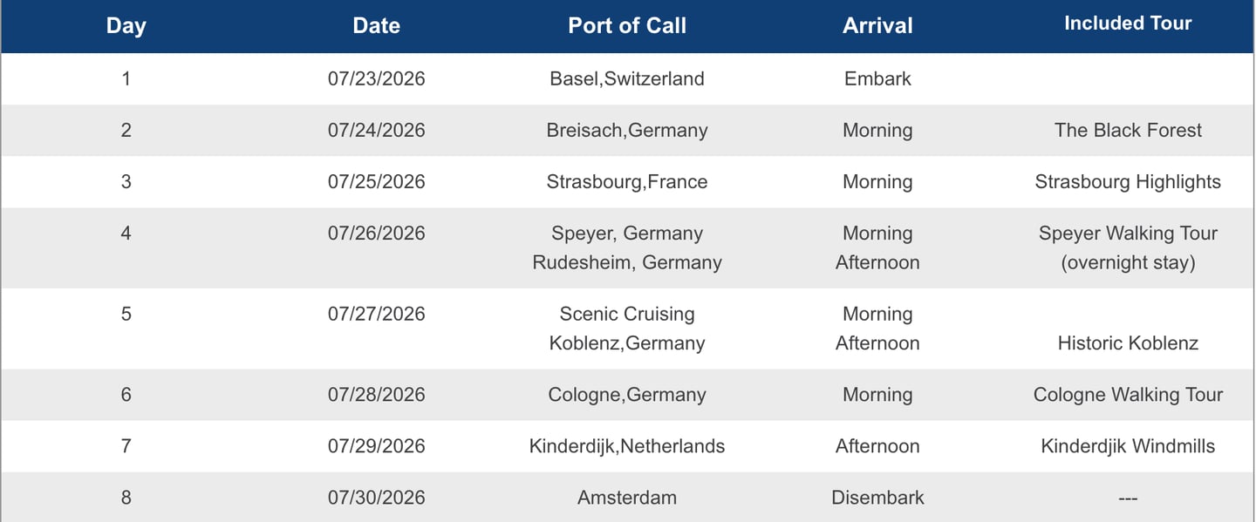The image size is (1256, 522).
Task: Click the Arrival column header
Action: (x=877, y=26)
